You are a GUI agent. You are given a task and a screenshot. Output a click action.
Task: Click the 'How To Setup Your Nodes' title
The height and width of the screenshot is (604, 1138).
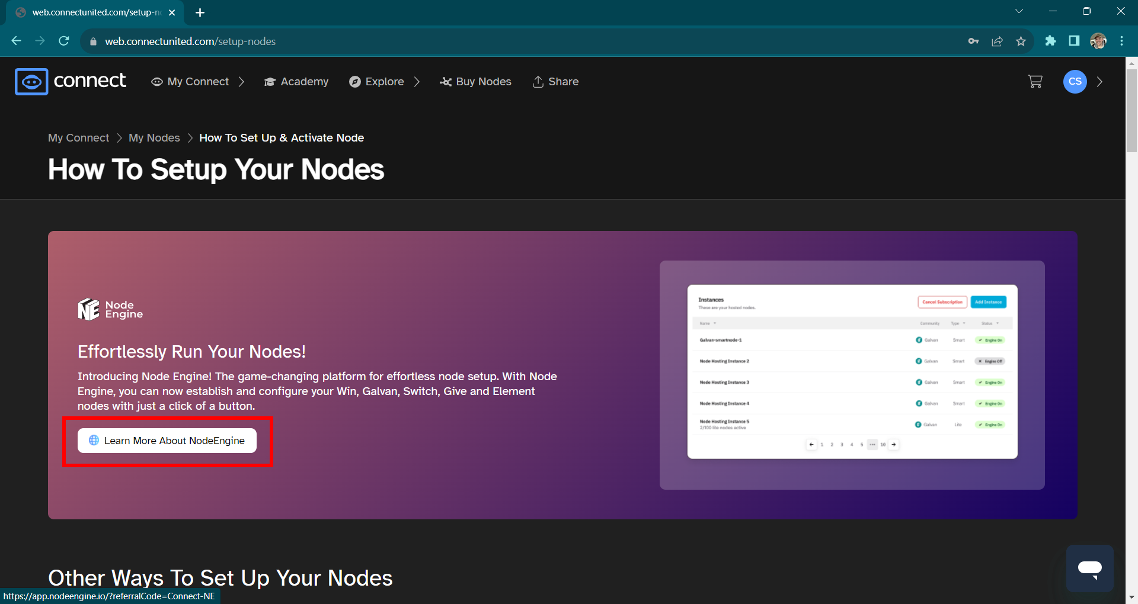click(216, 169)
